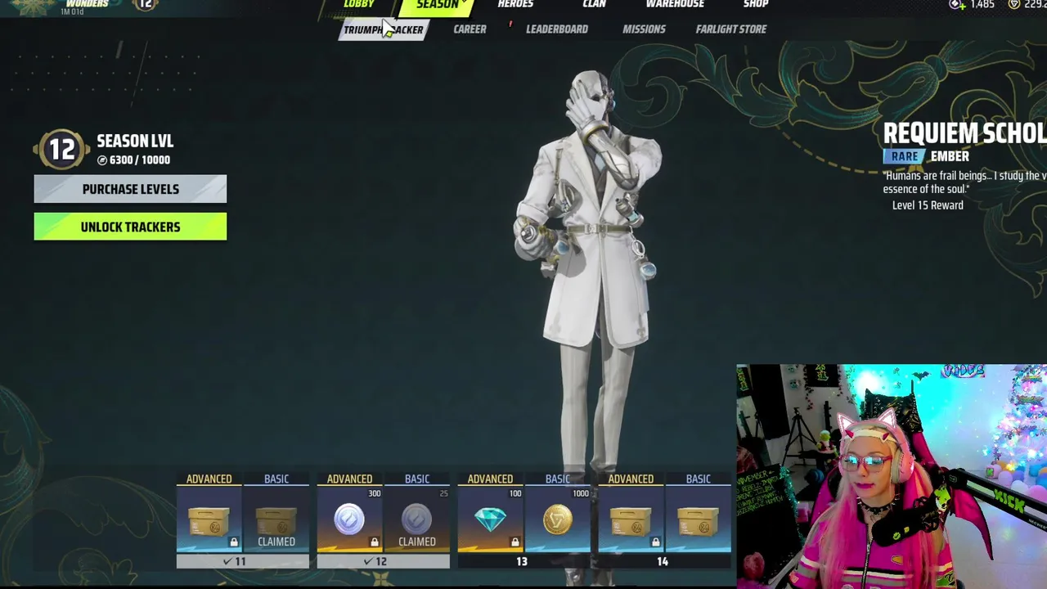Click the season XP 6300 / 10000 text
Image resolution: width=1047 pixels, height=589 pixels.
coord(133,160)
